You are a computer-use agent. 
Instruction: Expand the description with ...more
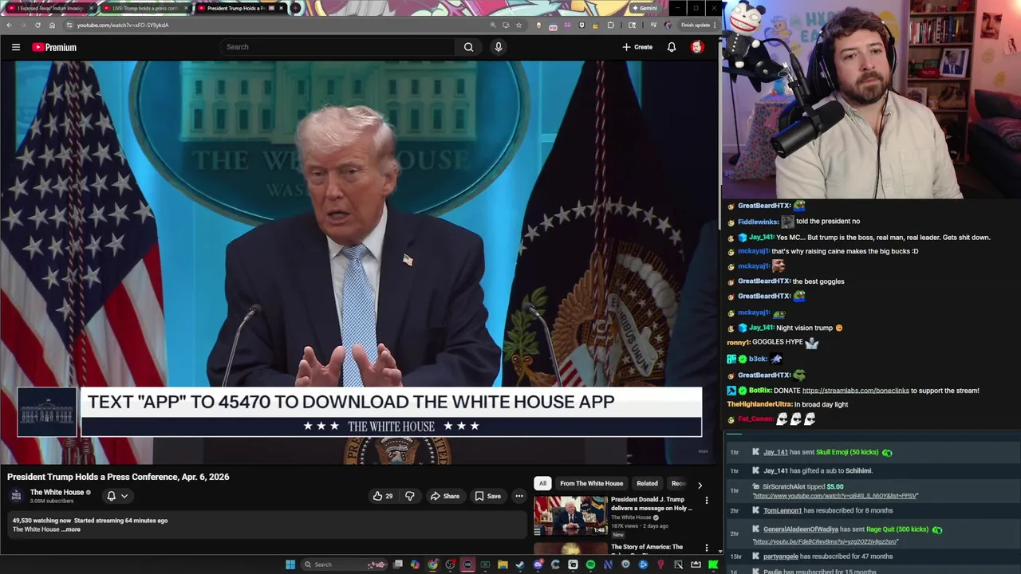(72, 529)
